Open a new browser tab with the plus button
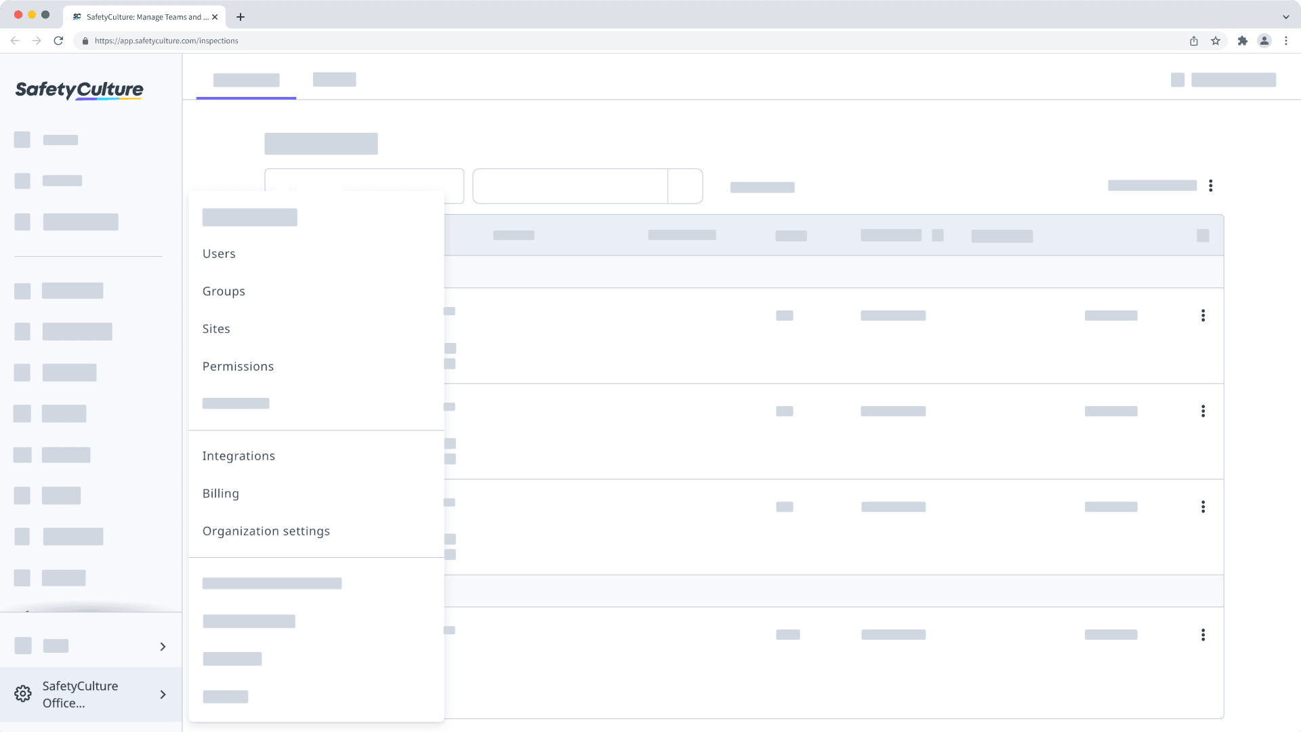The width and height of the screenshot is (1301, 732). 240,17
